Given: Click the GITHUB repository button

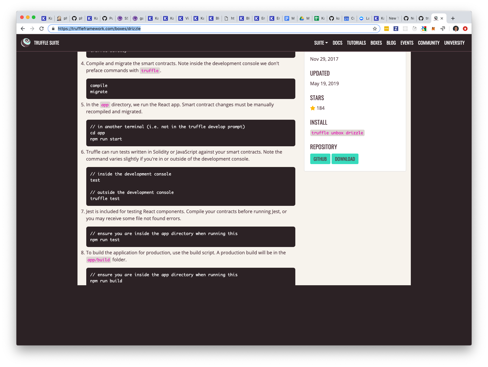Looking at the screenshot, I should pos(320,159).
